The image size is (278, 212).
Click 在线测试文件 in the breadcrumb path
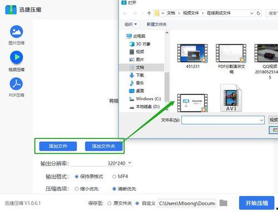click(x=219, y=13)
